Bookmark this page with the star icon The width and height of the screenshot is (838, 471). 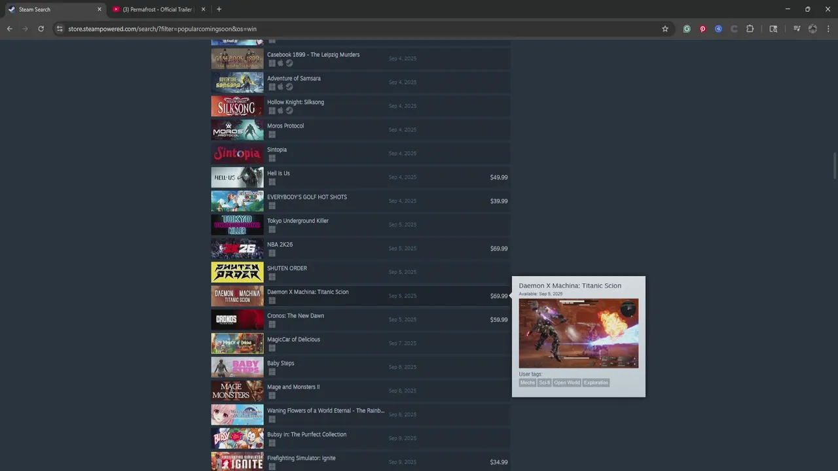click(x=665, y=29)
